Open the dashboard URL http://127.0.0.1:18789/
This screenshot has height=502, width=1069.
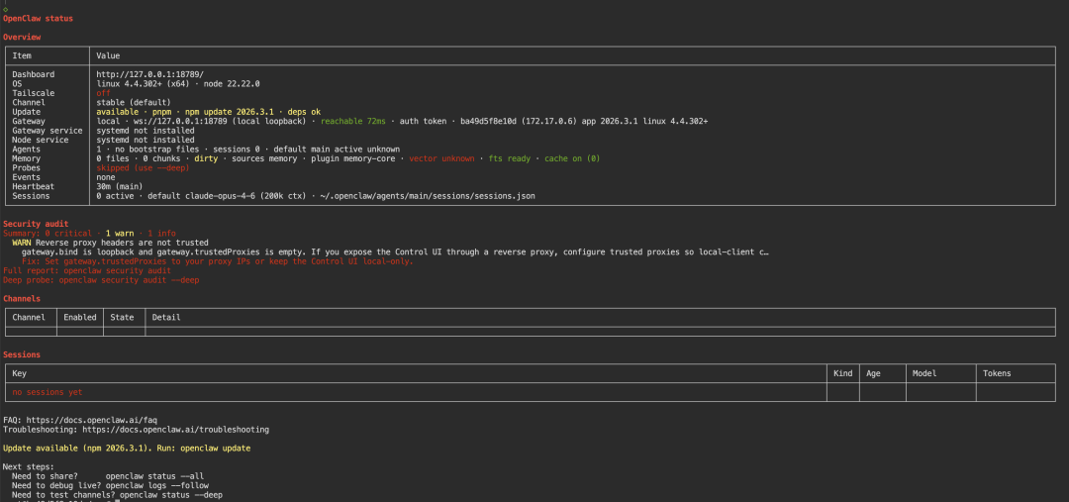coord(150,74)
